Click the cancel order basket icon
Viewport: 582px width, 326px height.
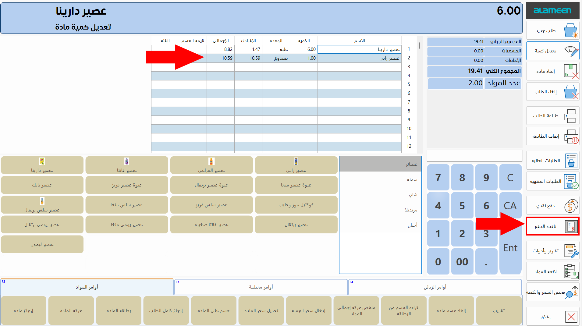pyautogui.click(x=571, y=92)
